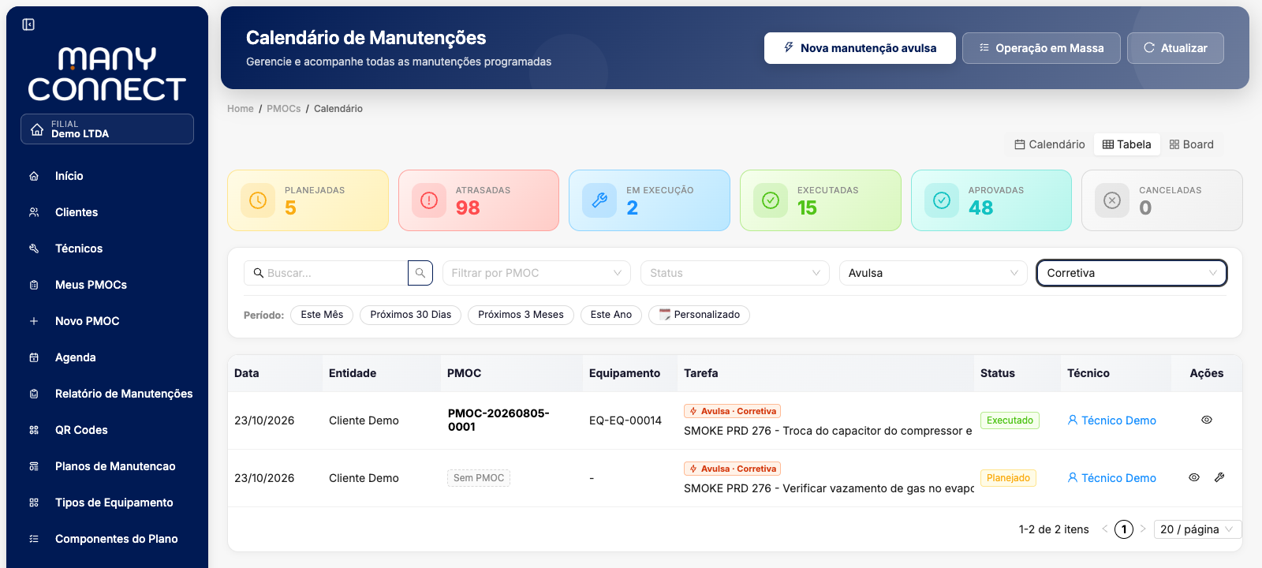Screen dimensions: 1262x568
Task: Click the Canceladas X icon
Action: coord(1112,200)
